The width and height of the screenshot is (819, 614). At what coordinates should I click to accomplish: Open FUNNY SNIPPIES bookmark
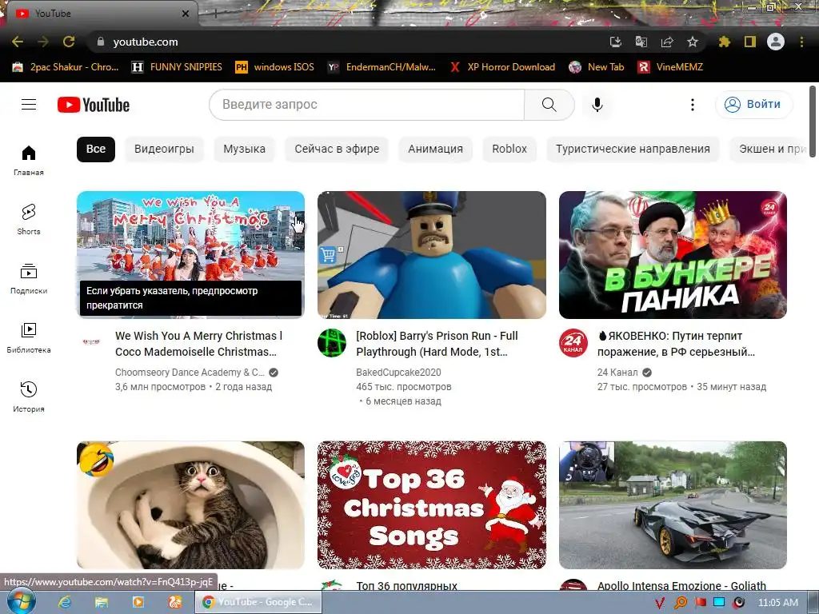(177, 67)
